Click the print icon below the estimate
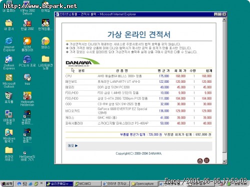The image size is (250, 187). tap(200, 161)
